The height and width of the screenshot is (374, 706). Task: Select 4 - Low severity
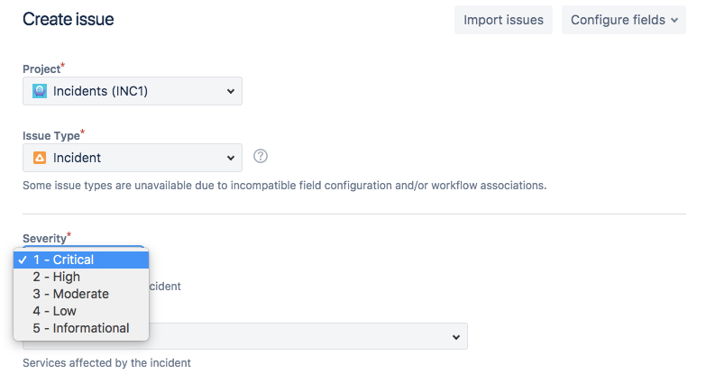point(81,311)
